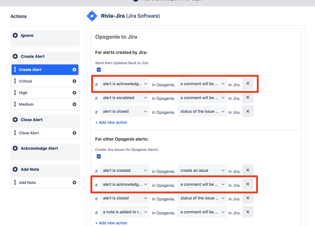Open second alert is acknowledged condition dropdown
Image resolution: width=315 pixels, height=226 pixels.
point(125,184)
